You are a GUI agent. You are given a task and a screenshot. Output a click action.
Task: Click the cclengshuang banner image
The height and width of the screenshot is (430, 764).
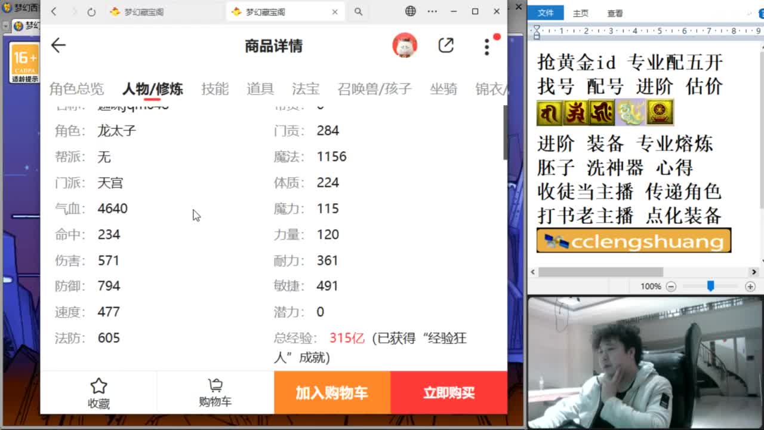[x=634, y=240]
